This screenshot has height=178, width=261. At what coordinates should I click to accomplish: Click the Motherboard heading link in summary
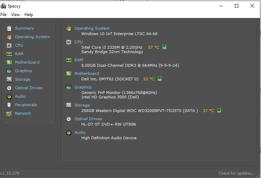click(x=86, y=74)
